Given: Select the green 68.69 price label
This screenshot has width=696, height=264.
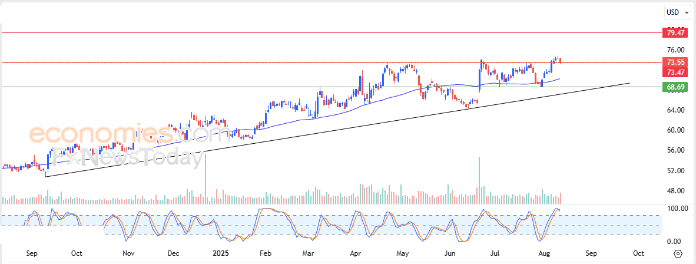Looking at the screenshot, I should (675, 87).
